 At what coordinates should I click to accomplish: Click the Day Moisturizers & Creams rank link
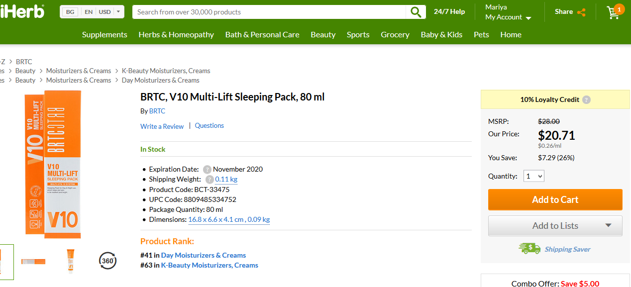pyautogui.click(x=203, y=255)
